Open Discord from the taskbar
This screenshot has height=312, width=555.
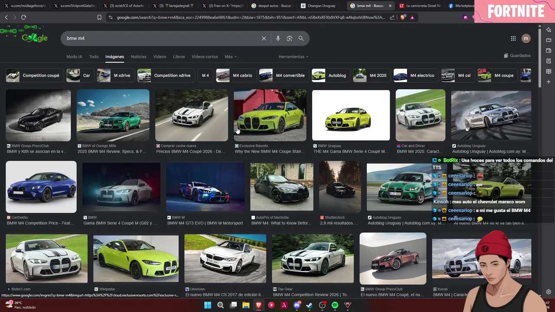(297, 305)
